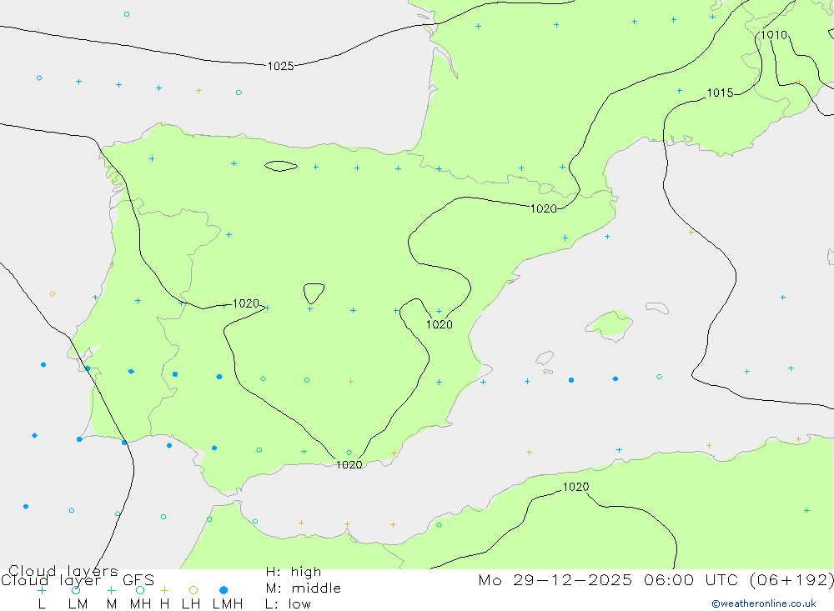Open the weatheronline.co.uk copyright link

coord(764,603)
